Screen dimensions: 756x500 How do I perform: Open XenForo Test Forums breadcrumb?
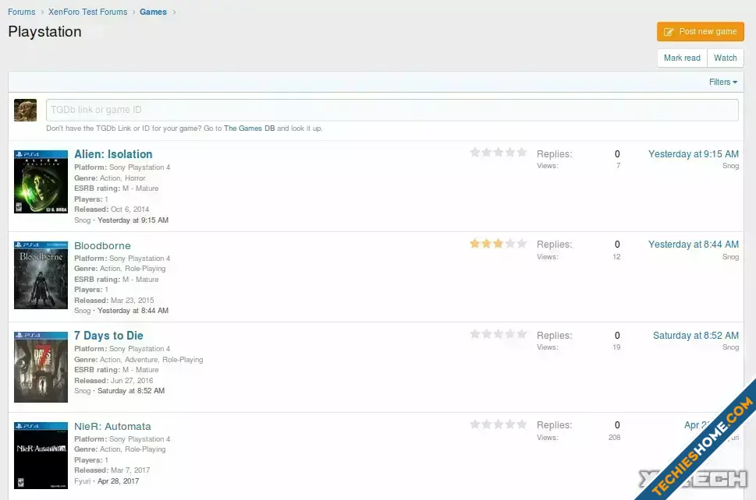[87, 12]
